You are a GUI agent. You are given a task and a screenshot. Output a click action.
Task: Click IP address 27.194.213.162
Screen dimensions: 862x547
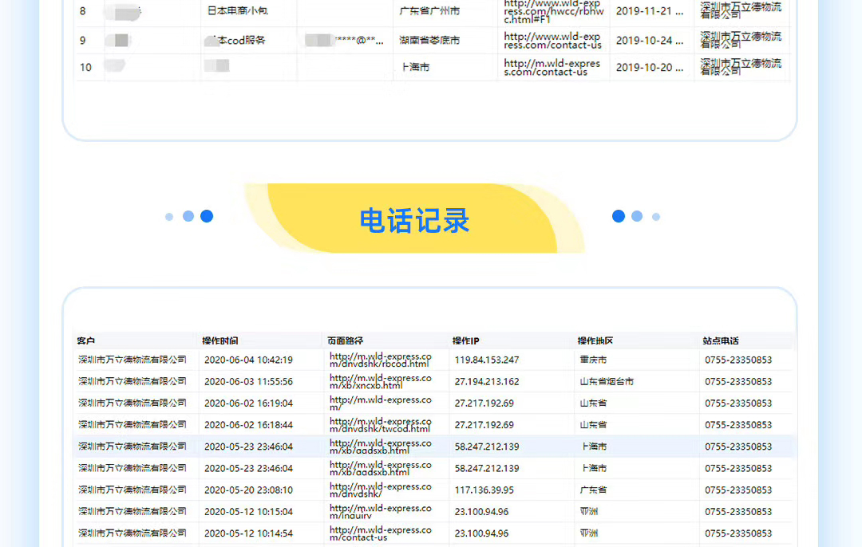pos(487,381)
